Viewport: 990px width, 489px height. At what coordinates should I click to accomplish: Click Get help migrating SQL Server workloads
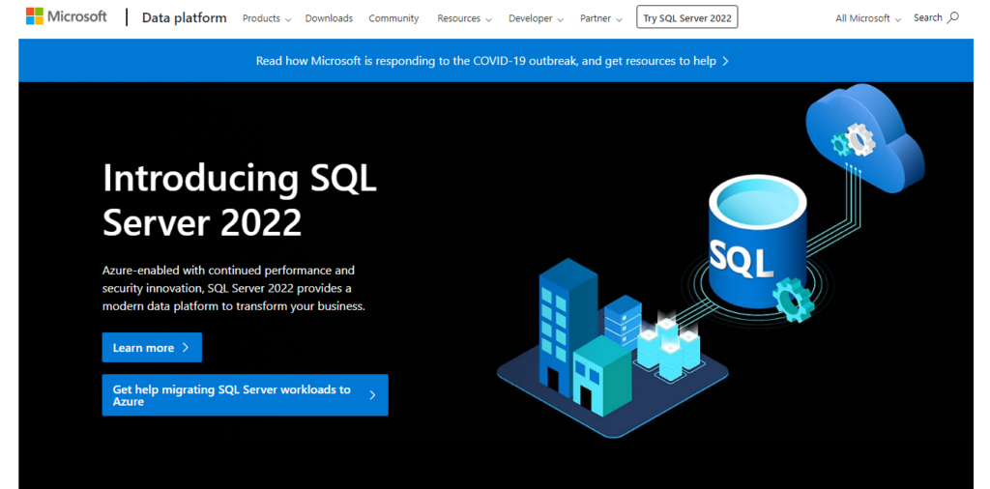tap(245, 395)
